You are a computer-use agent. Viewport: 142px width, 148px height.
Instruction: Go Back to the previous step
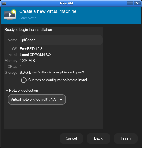pyautogui.click(x=98, y=138)
